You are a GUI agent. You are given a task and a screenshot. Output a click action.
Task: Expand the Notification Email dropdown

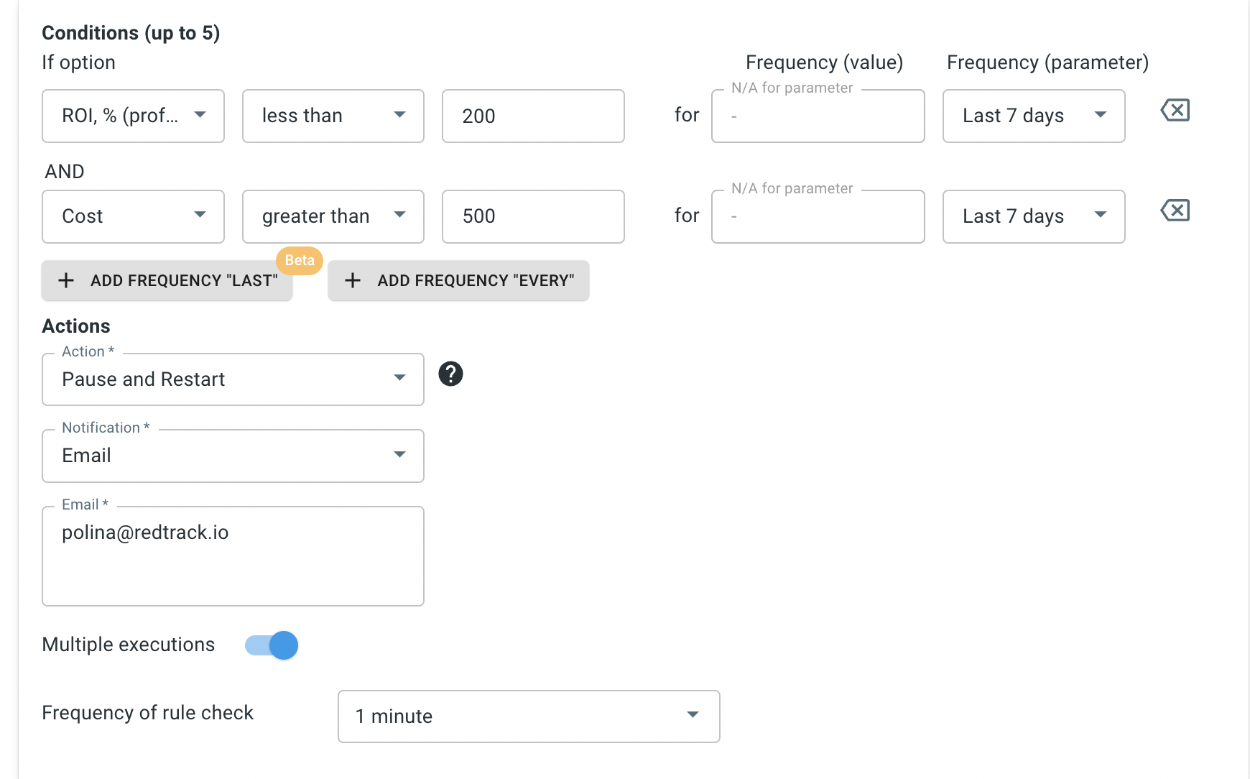click(233, 456)
